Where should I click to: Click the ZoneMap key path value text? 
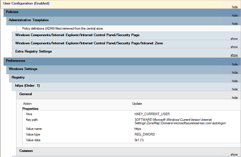(180, 121)
